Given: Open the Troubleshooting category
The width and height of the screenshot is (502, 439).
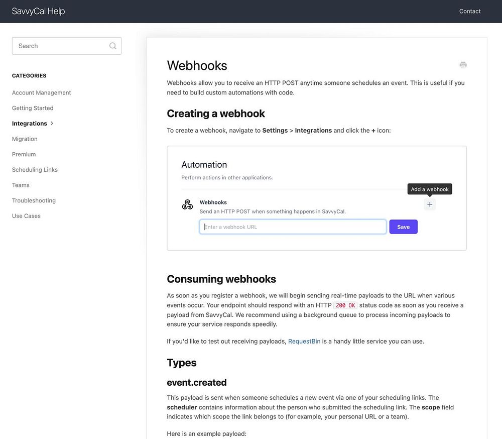Looking at the screenshot, I should 34,200.
